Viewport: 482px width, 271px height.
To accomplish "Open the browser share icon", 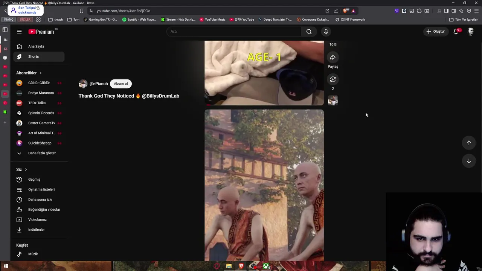I will (336, 11).
